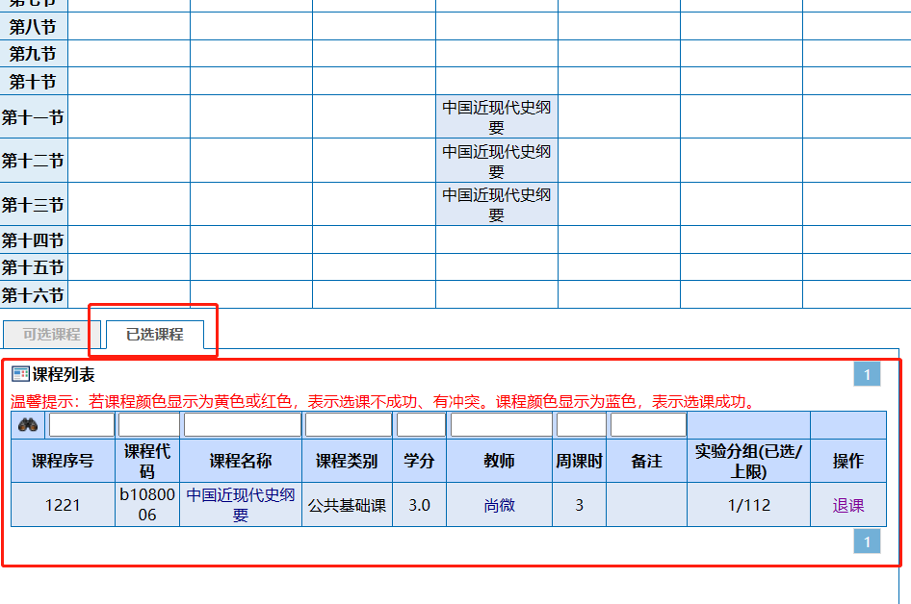Click the 第十五节 row label
This screenshot has width=911, height=604.
click(33, 267)
